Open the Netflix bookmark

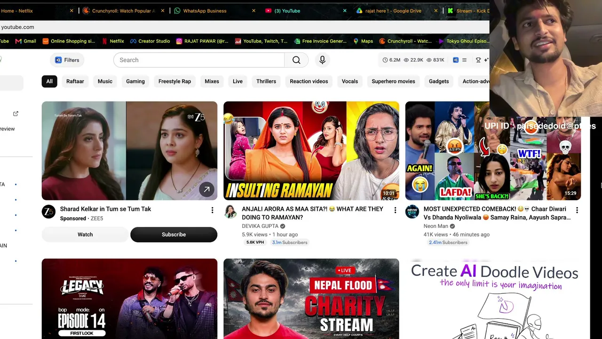[x=113, y=41]
